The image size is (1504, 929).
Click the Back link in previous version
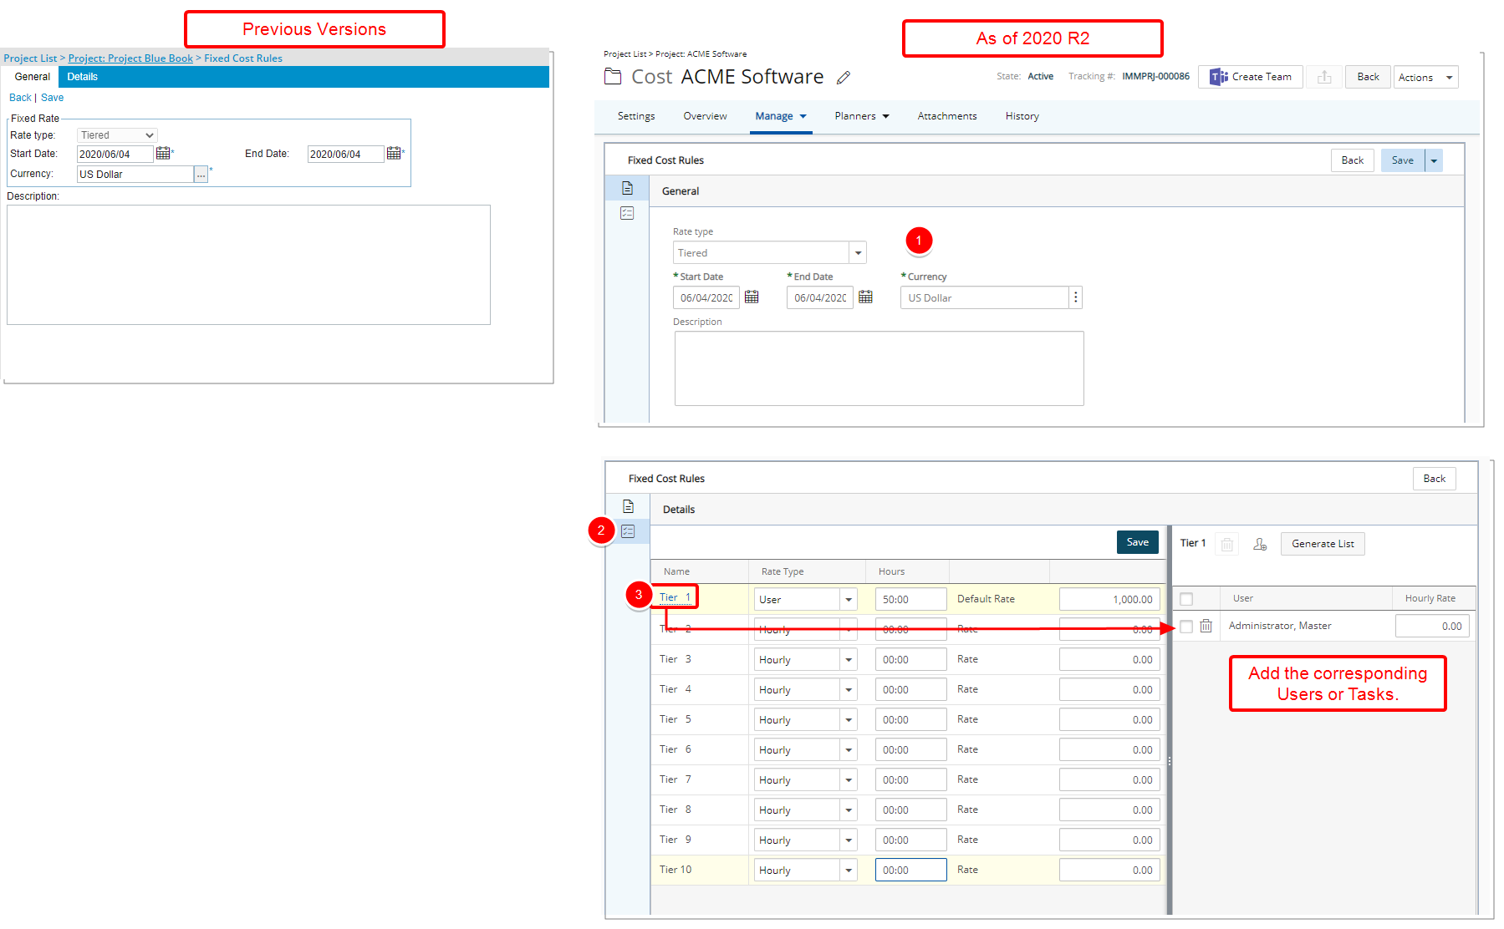tap(20, 98)
